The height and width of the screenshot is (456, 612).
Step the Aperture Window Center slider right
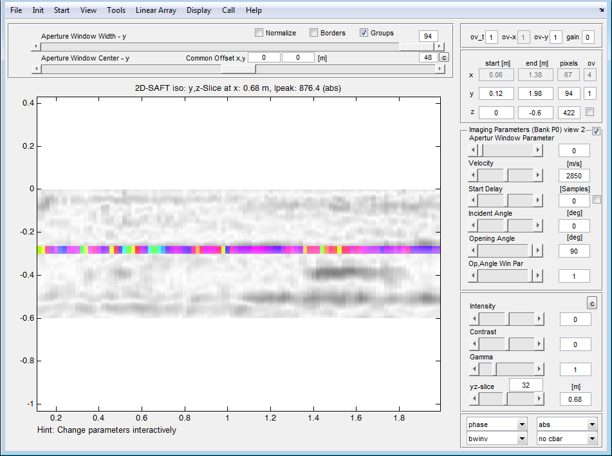(440, 69)
